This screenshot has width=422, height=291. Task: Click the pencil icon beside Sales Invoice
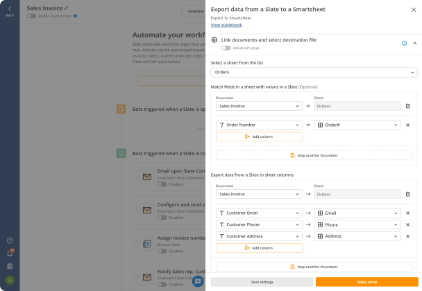pyautogui.click(x=66, y=8)
